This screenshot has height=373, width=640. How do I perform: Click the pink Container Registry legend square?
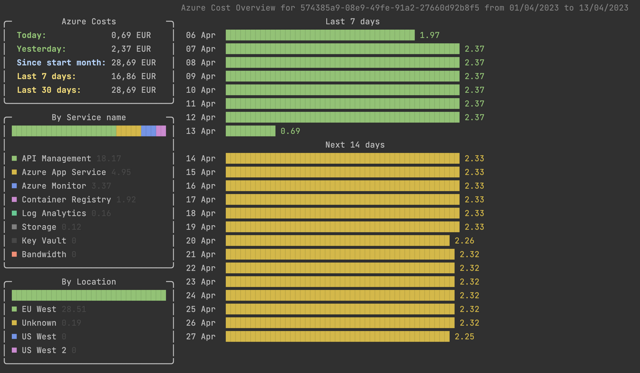[x=14, y=200]
